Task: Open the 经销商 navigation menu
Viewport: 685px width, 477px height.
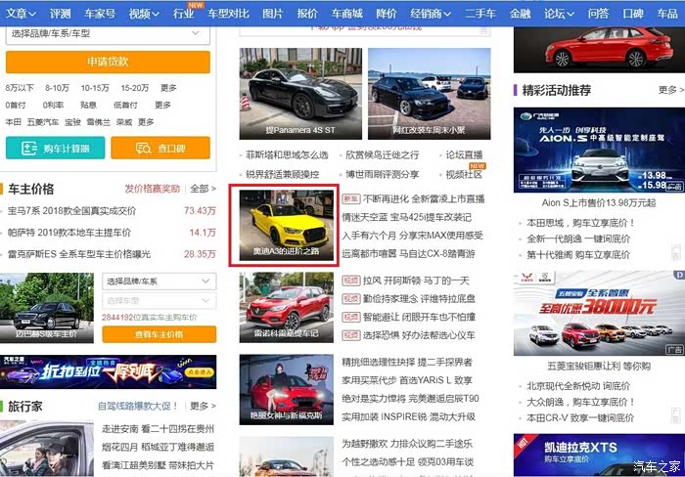Action: point(431,13)
